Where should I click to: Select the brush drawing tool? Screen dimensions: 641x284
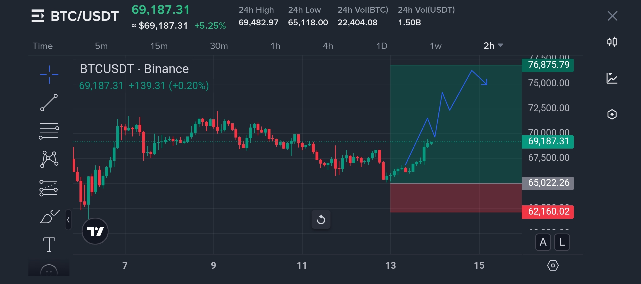coord(49,217)
